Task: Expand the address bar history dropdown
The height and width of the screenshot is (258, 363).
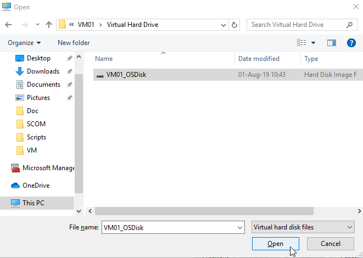Action: [223, 25]
